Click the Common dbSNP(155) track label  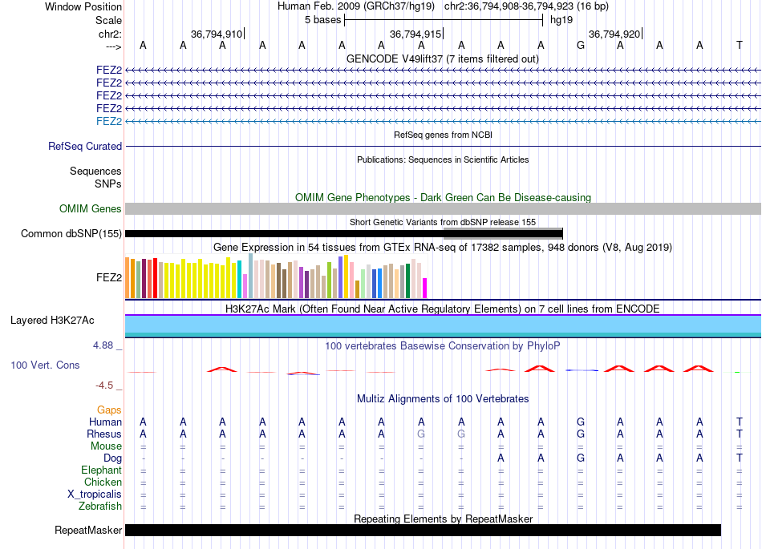pos(71,233)
